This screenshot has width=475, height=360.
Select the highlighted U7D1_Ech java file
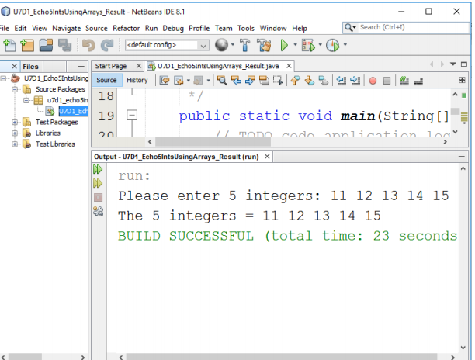(x=73, y=112)
